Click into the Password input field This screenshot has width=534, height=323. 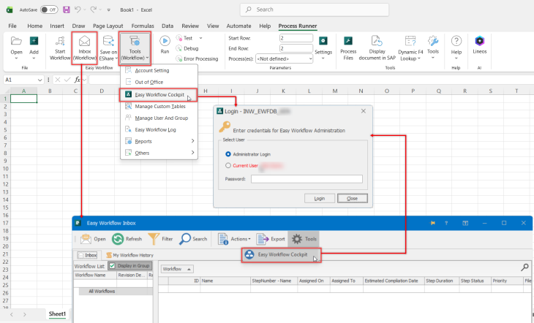click(307, 179)
